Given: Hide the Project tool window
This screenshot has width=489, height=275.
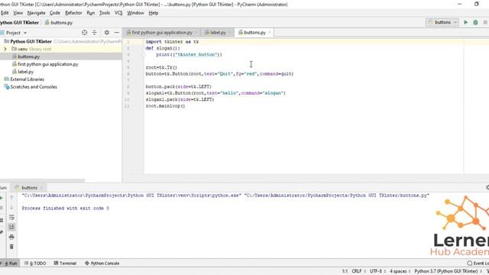Looking at the screenshot, I should [117, 32].
